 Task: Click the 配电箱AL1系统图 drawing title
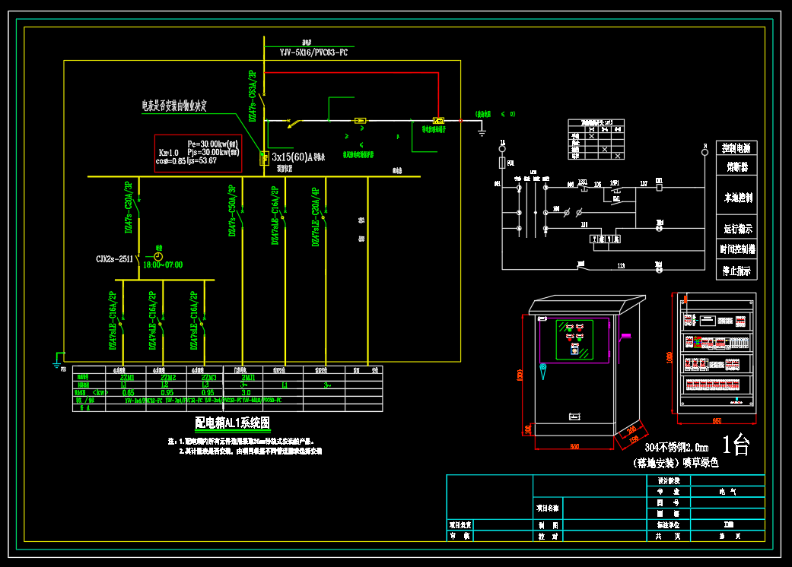(x=232, y=423)
